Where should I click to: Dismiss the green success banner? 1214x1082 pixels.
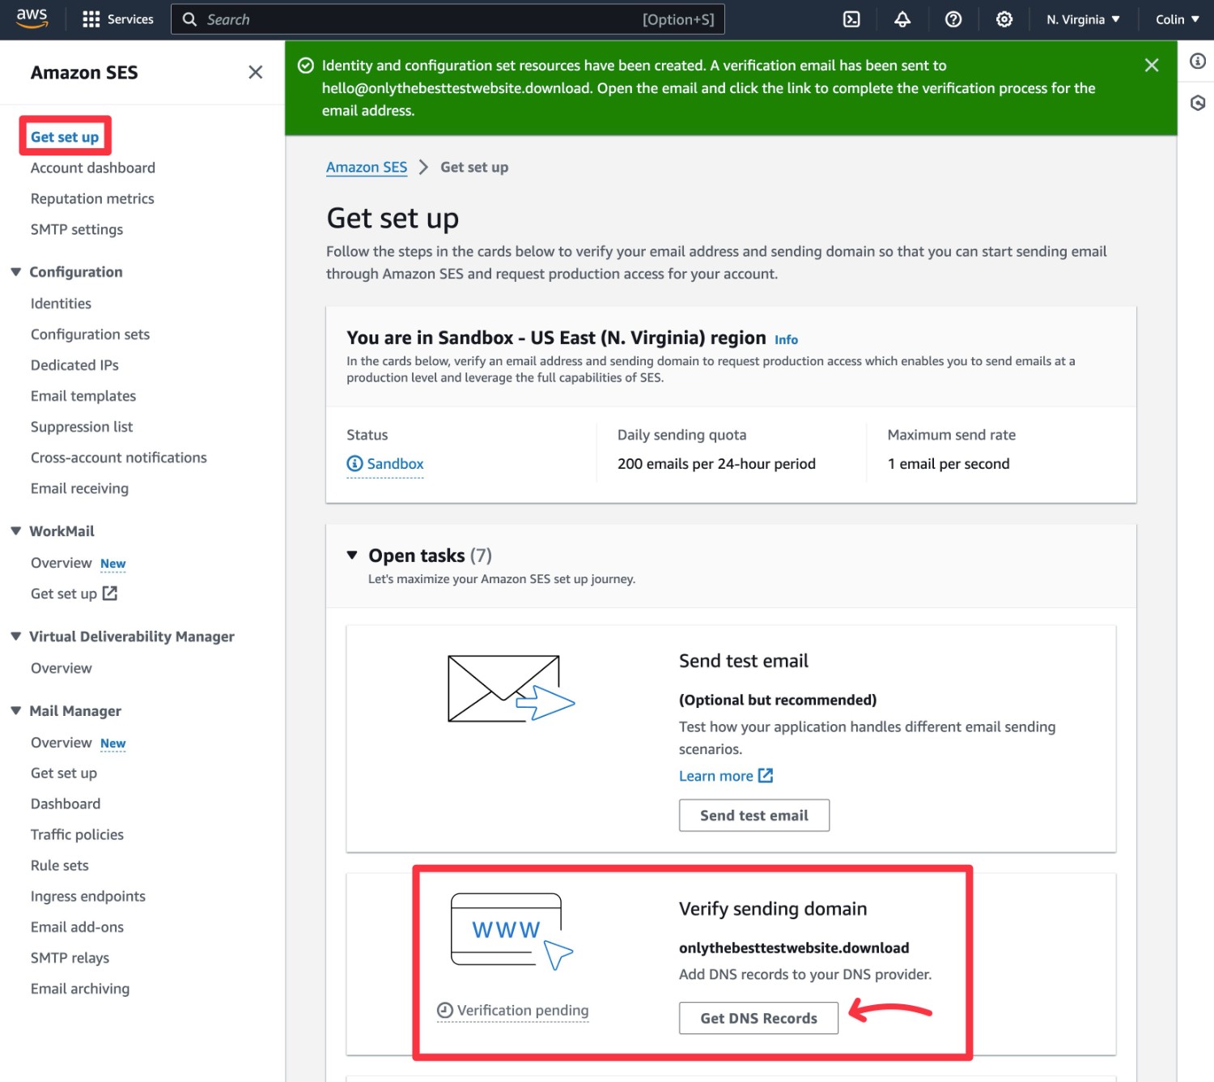[1152, 65]
